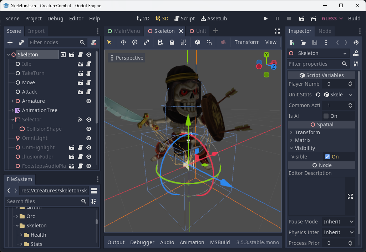The image size is (366, 252).
Task: Click the list selectable nodes icon
Action: point(161,42)
